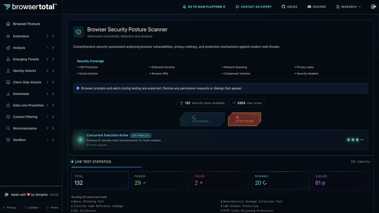Expand the Extensions chevron
This screenshot has width=379, height=213.
pos(53,36)
